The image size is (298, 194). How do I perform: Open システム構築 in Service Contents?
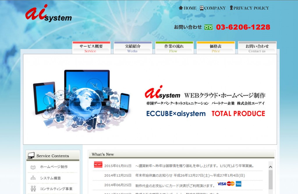click(x=50, y=178)
